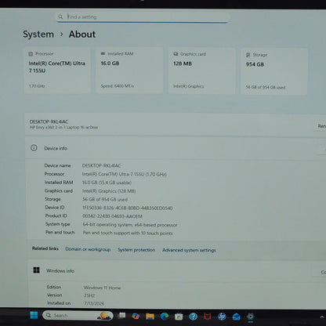The image size is (326, 326).
Task: Open Domain or workgroup link
Action: point(88,249)
